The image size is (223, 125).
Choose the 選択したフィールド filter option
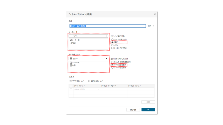[x=89, y=81]
